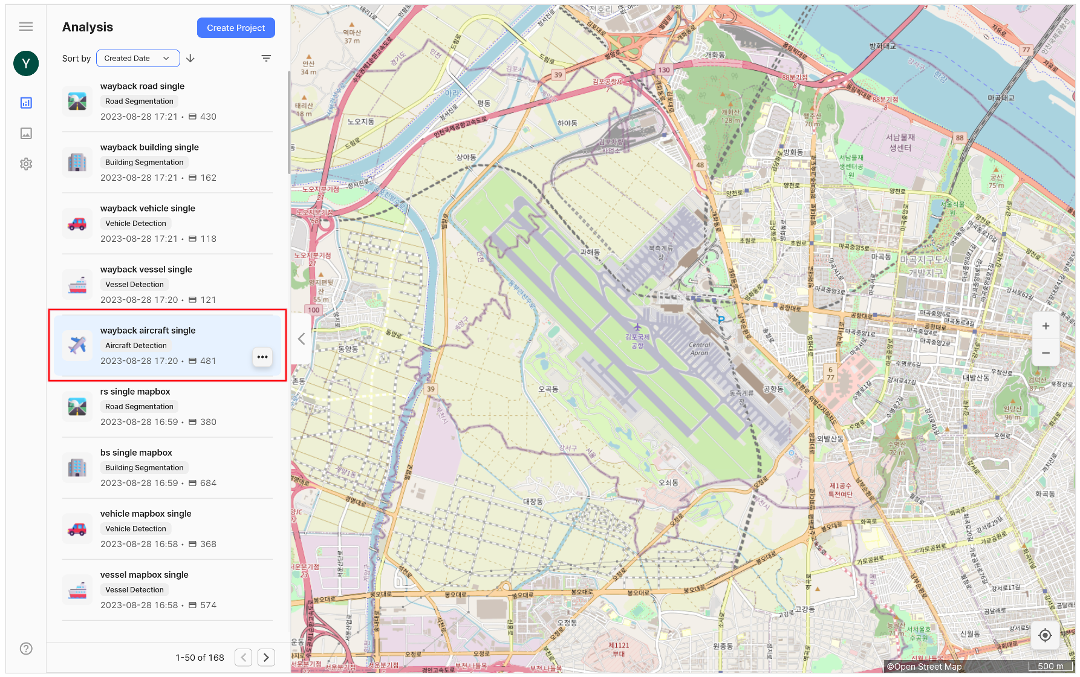Click the wayback vessel single thumbnail
The width and height of the screenshot is (1080, 677).
[77, 285]
